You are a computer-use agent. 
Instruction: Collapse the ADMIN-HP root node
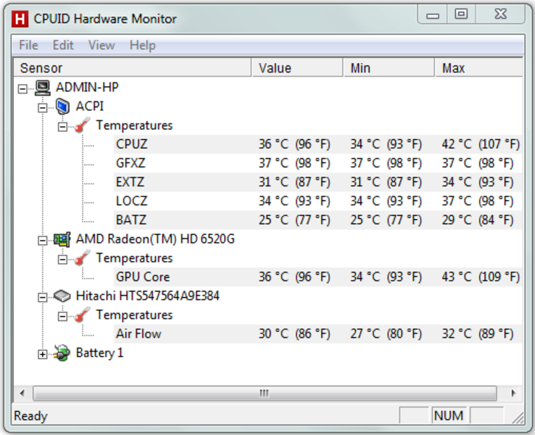coord(22,89)
